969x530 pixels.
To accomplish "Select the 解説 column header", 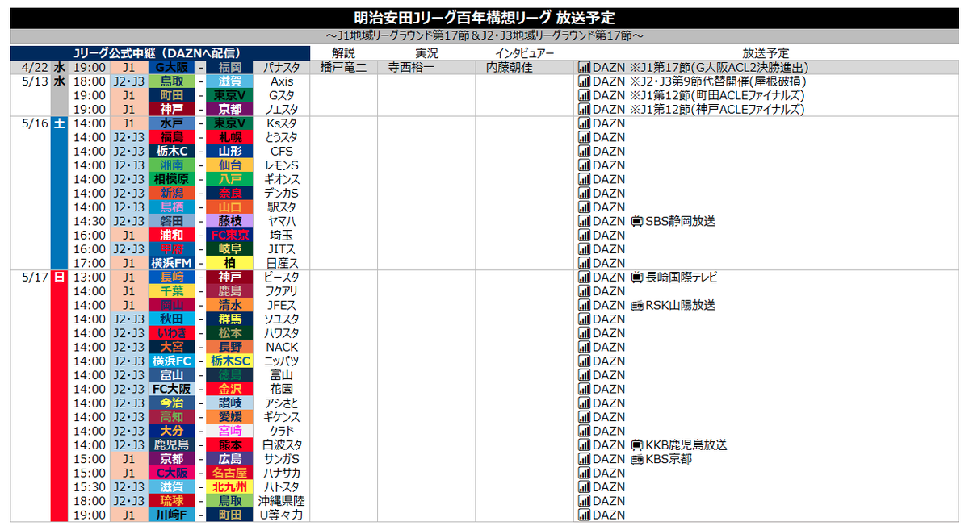I will tap(344, 53).
